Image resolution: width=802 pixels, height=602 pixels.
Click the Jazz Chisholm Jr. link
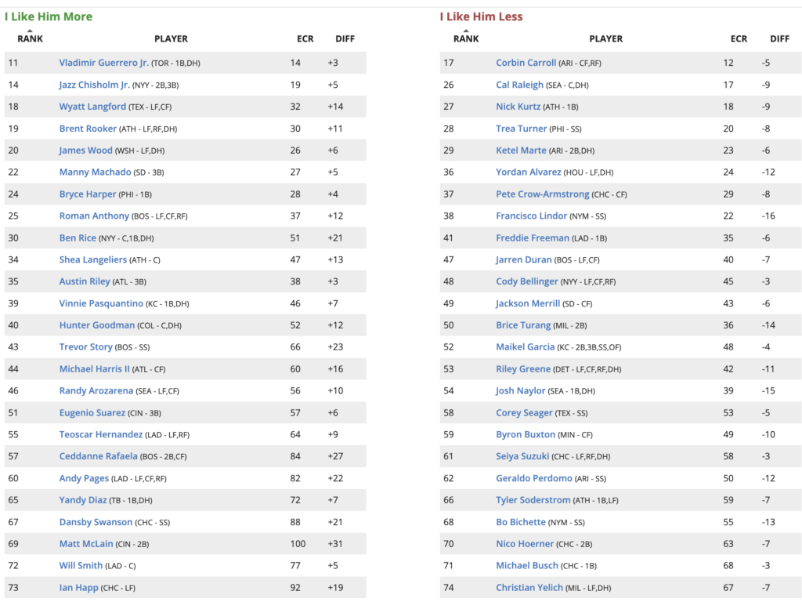[x=94, y=85]
